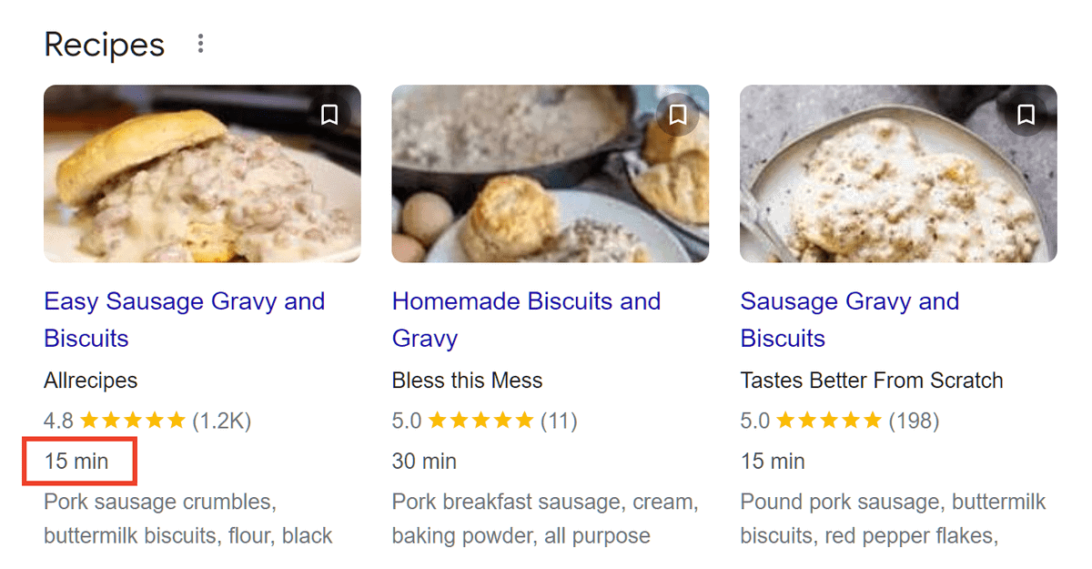The width and height of the screenshot is (1092, 569).
Task: Click the Recipes section heading
Action: tap(104, 44)
